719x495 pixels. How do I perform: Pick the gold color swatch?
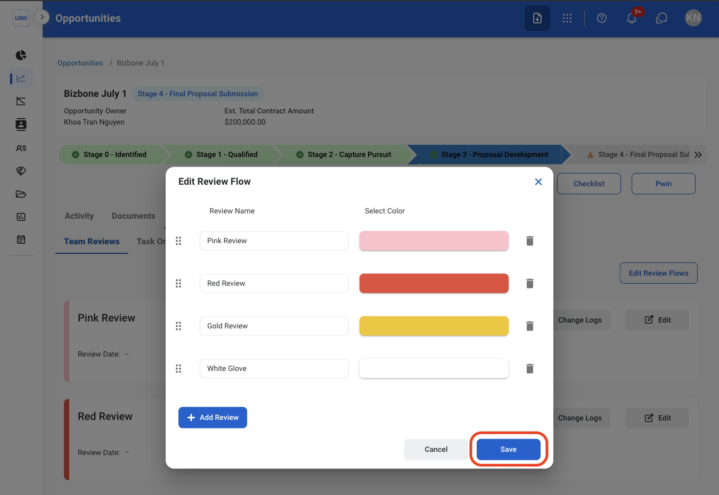(434, 326)
